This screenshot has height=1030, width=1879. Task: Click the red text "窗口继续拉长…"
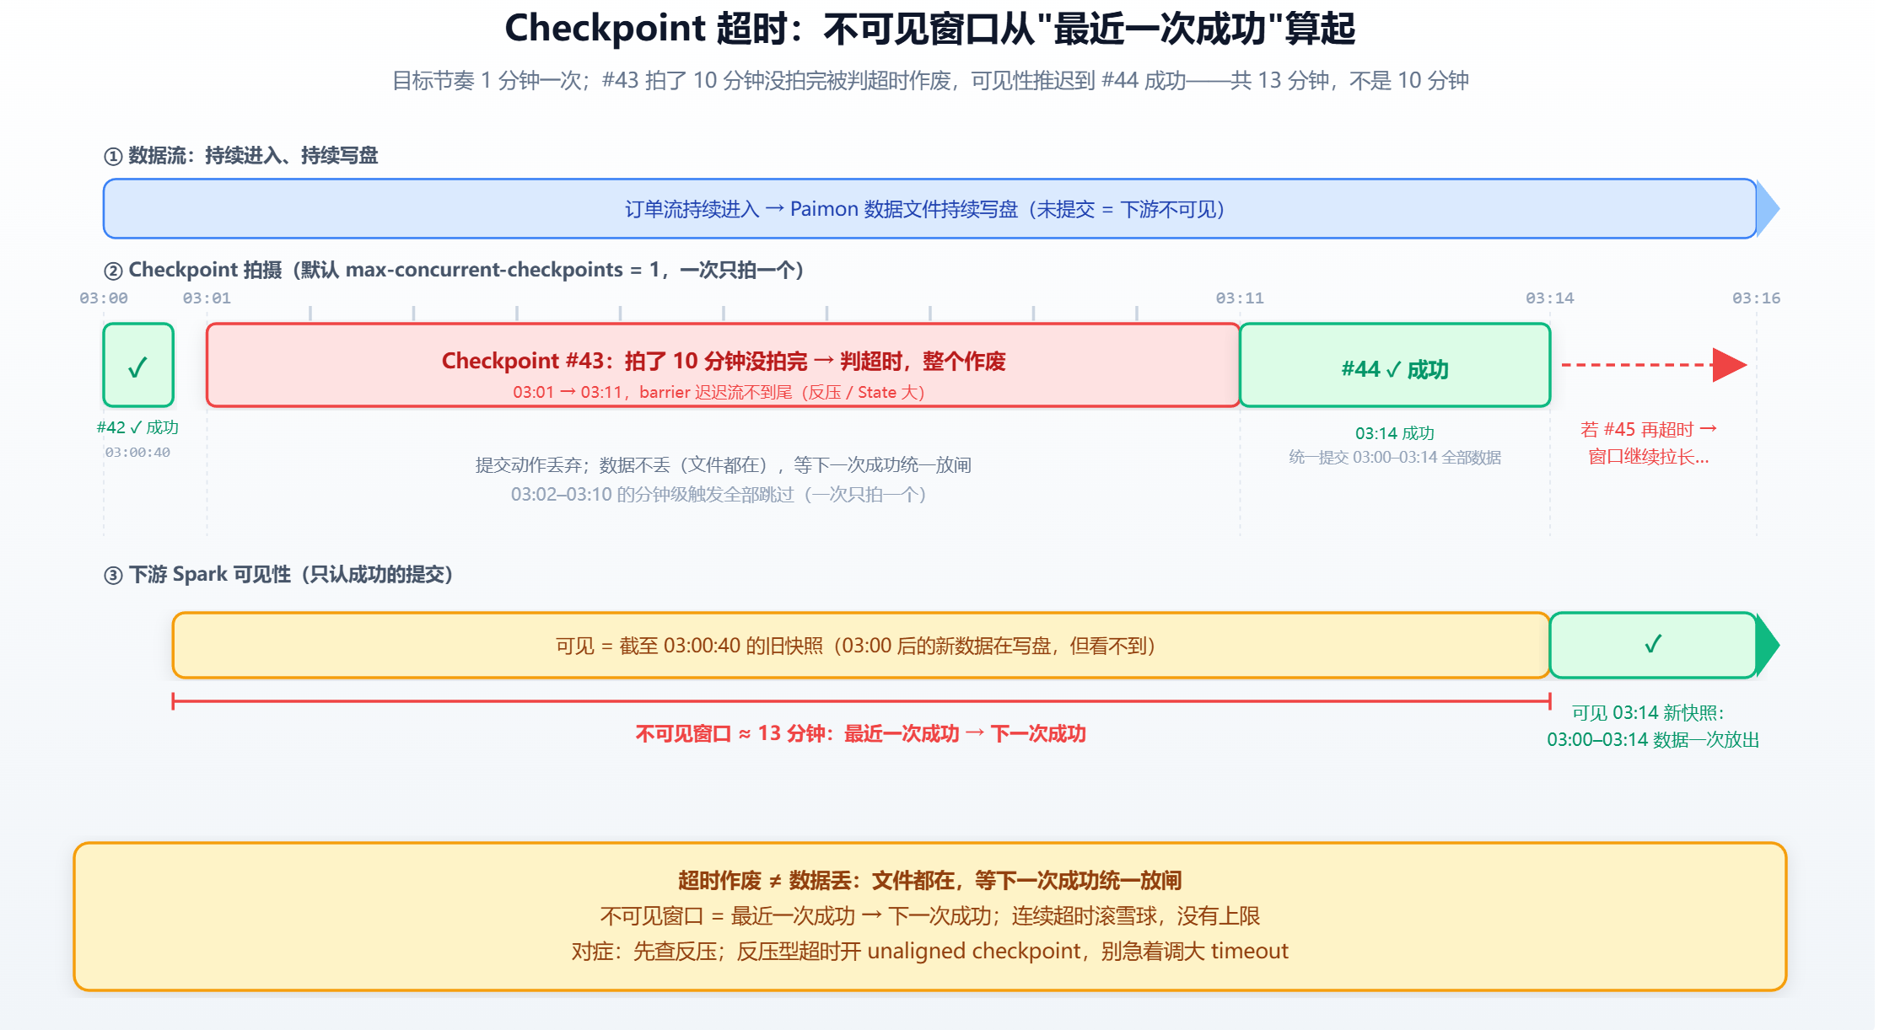click(x=1649, y=457)
